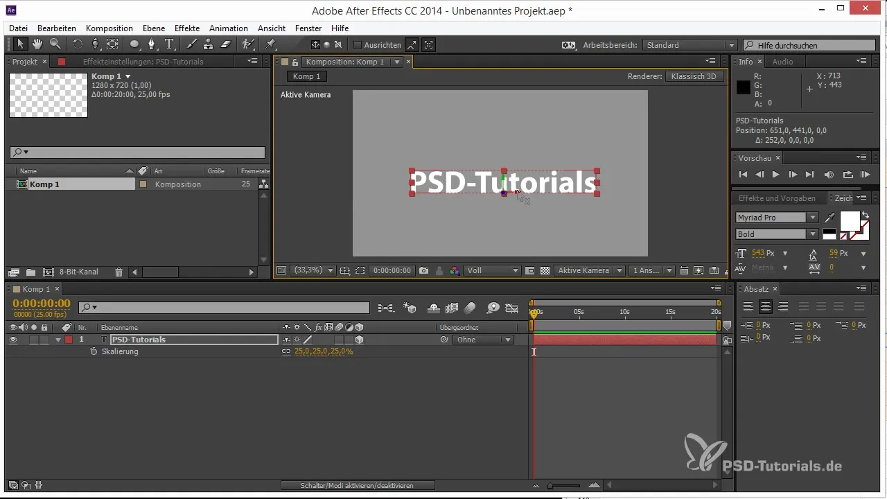Select the ellipse shape tool
Screen dimensions: 887x499
tap(134, 44)
